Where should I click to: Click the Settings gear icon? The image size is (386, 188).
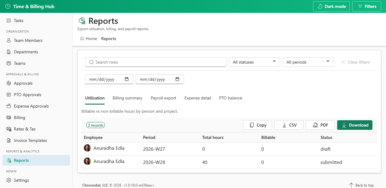[9, 180]
